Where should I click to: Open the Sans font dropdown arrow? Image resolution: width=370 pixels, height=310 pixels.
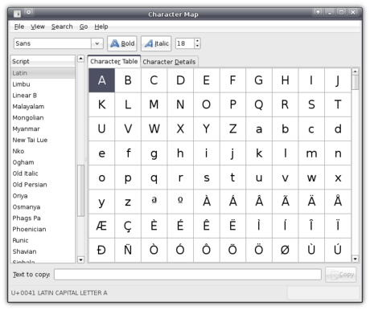(97, 43)
